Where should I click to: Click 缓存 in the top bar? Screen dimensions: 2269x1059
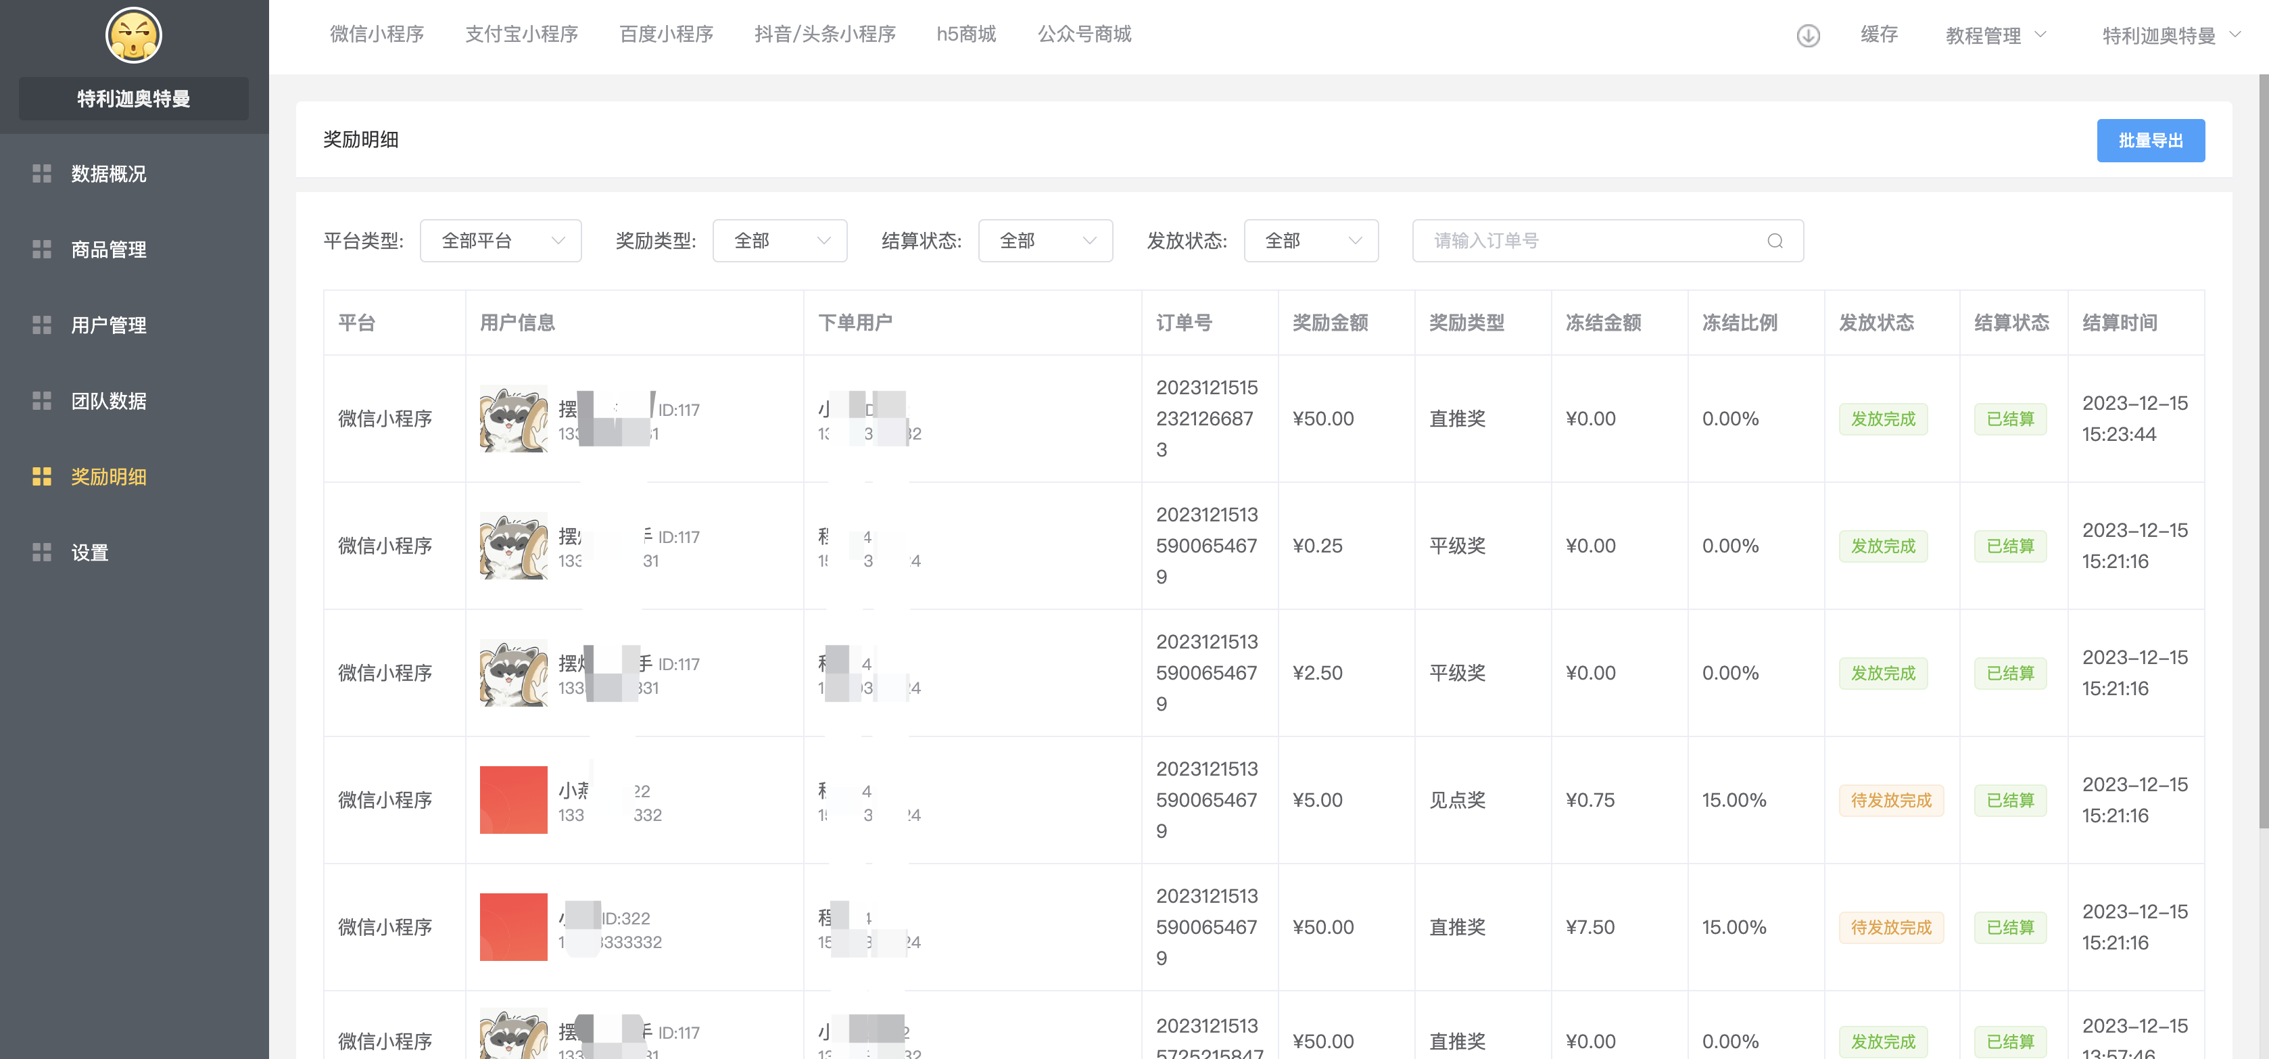pos(1878,34)
